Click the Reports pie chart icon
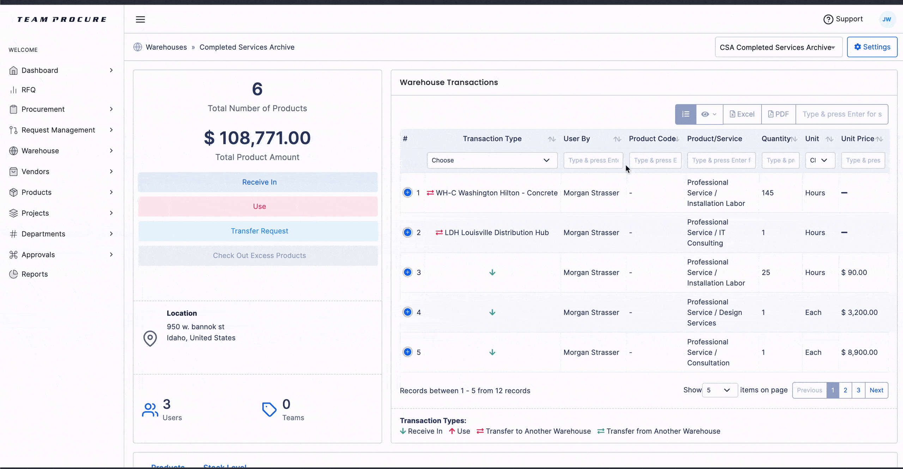This screenshot has height=469, width=903. (x=13, y=274)
